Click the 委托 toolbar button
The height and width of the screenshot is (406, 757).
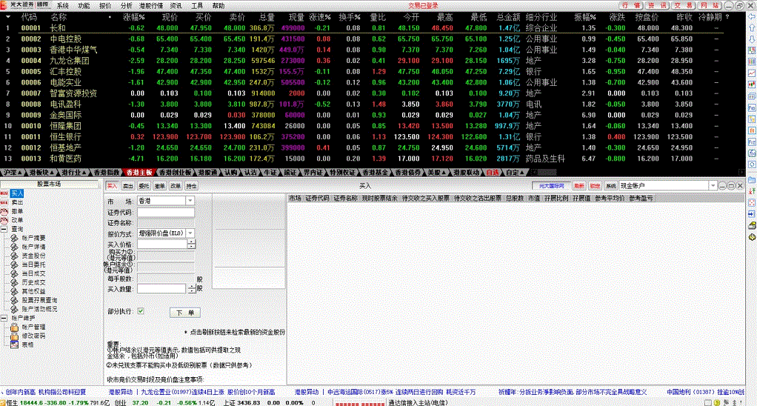[x=144, y=186]
